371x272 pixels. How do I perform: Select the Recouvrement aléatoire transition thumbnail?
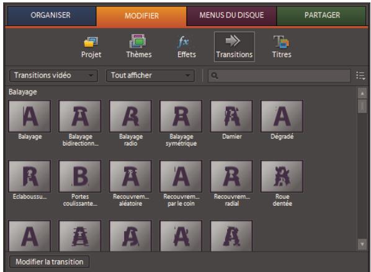[131, 177]
